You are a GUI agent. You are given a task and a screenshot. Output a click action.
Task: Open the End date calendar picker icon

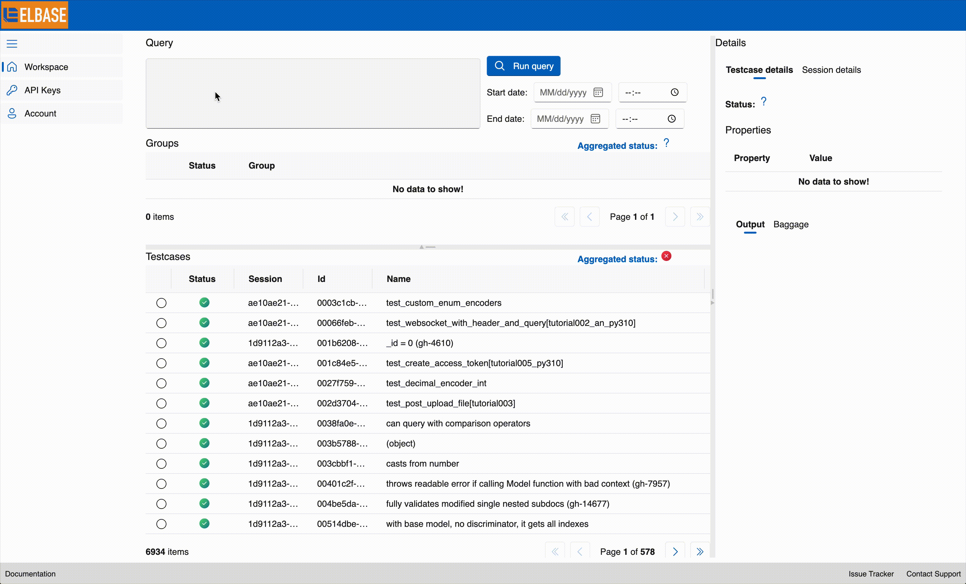(595, 119)
